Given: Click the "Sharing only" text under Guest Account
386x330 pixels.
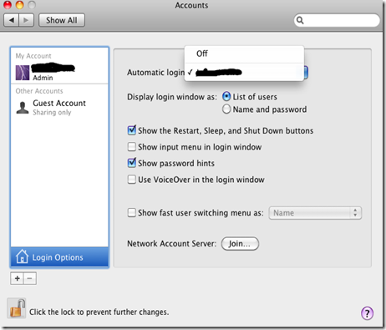Looking at the screenshot, I should click(x=52, y=112).
